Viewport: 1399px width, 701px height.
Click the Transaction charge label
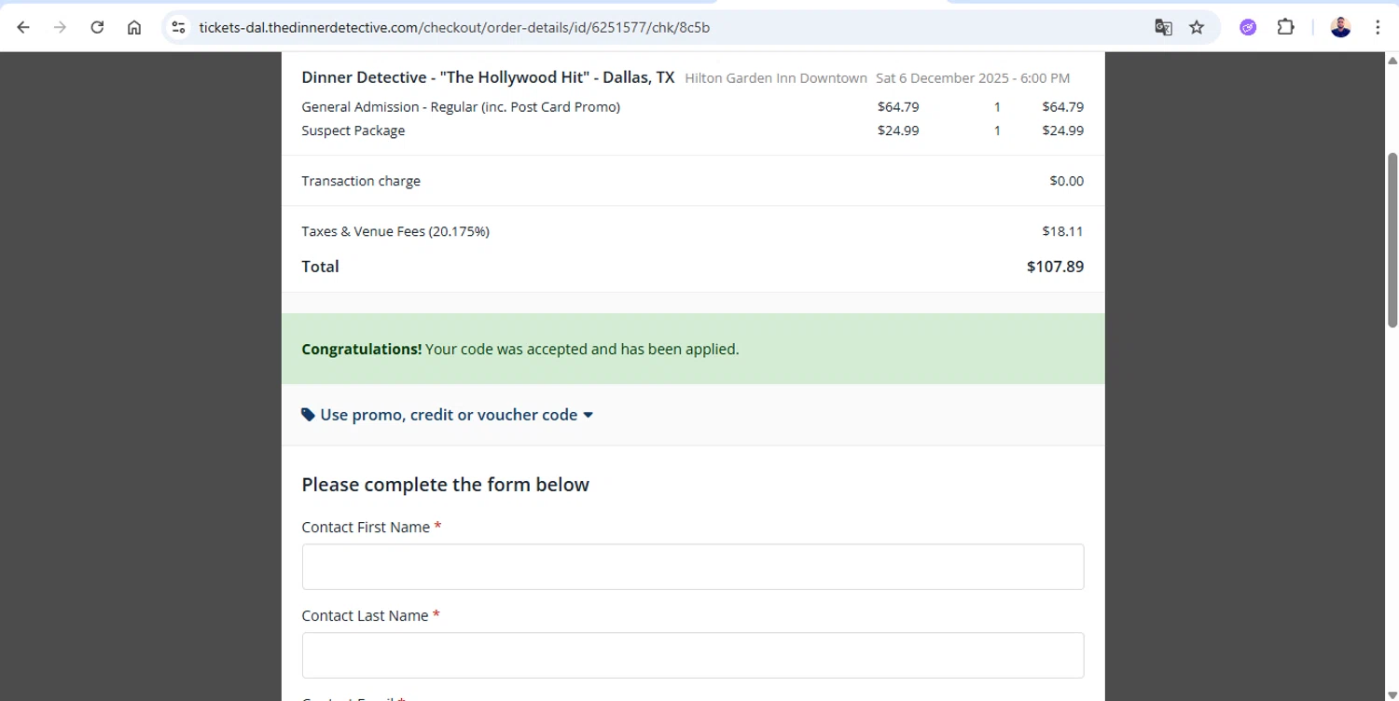pyautogui.click(x=361, y=181)
